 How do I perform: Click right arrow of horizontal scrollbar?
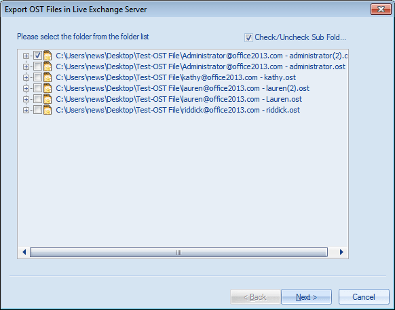tap(341, 252)
